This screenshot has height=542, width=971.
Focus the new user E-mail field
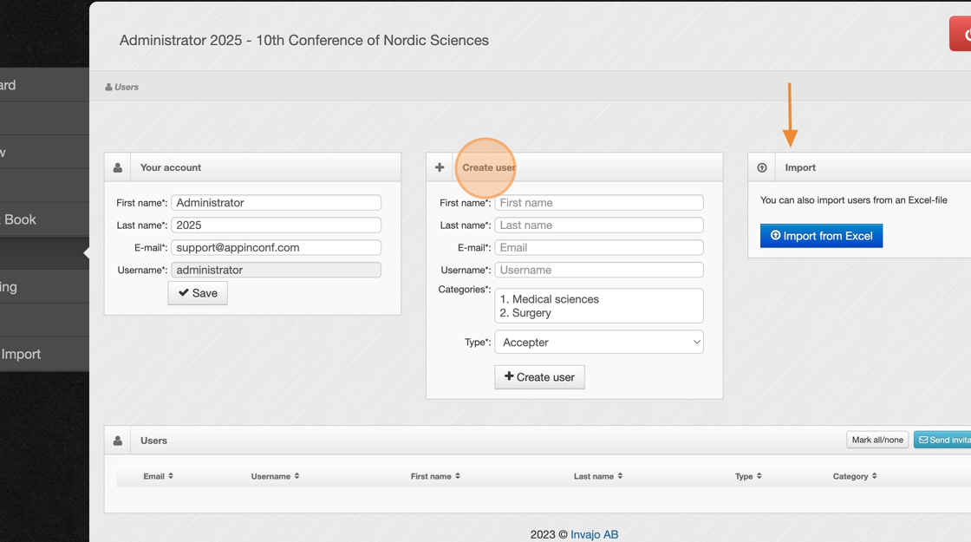599,247
